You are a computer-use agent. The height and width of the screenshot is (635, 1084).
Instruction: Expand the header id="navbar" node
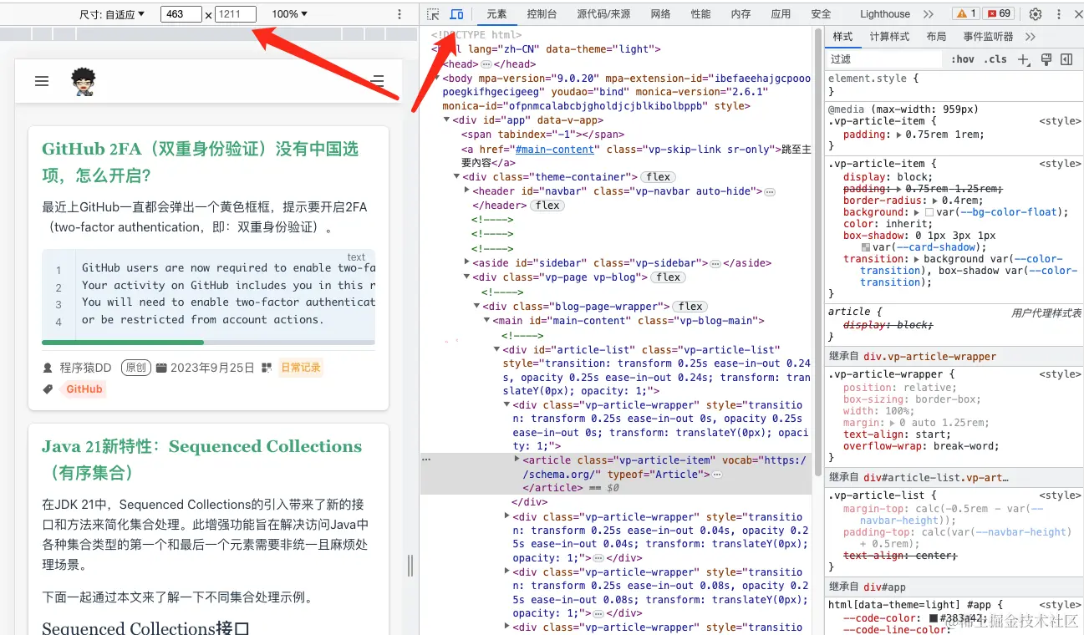(466, 191)
